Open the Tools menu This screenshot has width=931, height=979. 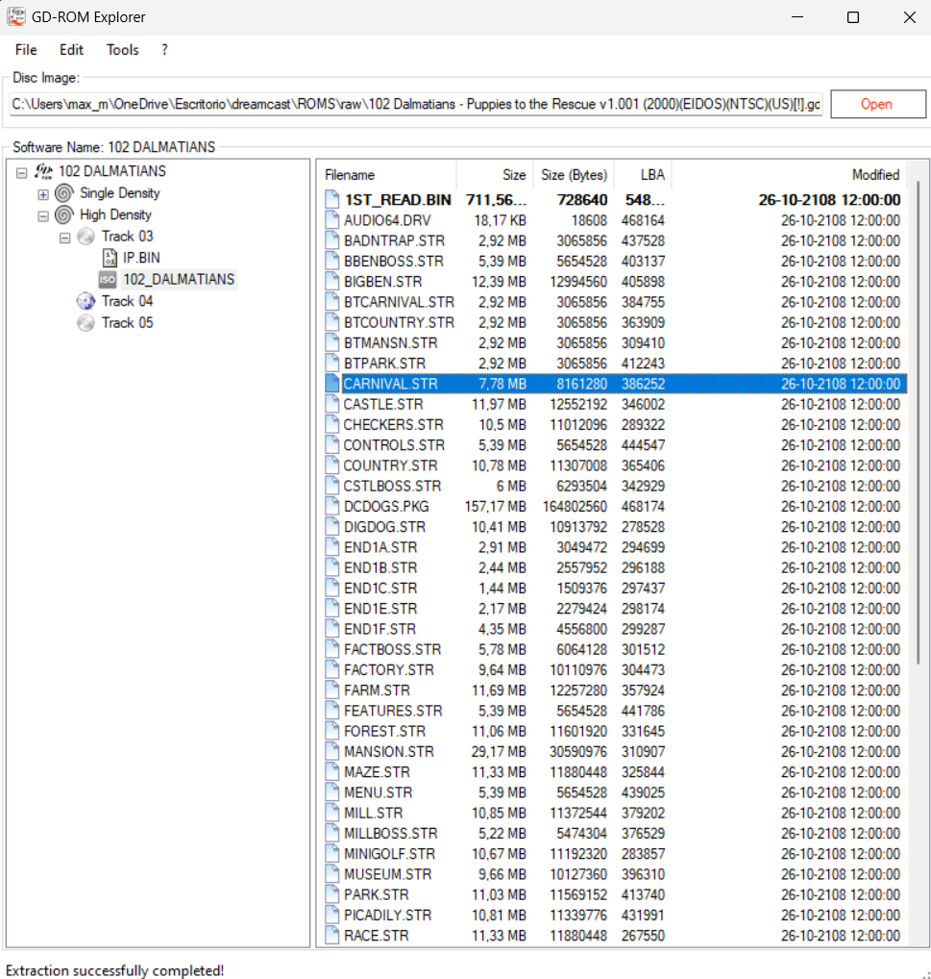(x=122, y=50)
